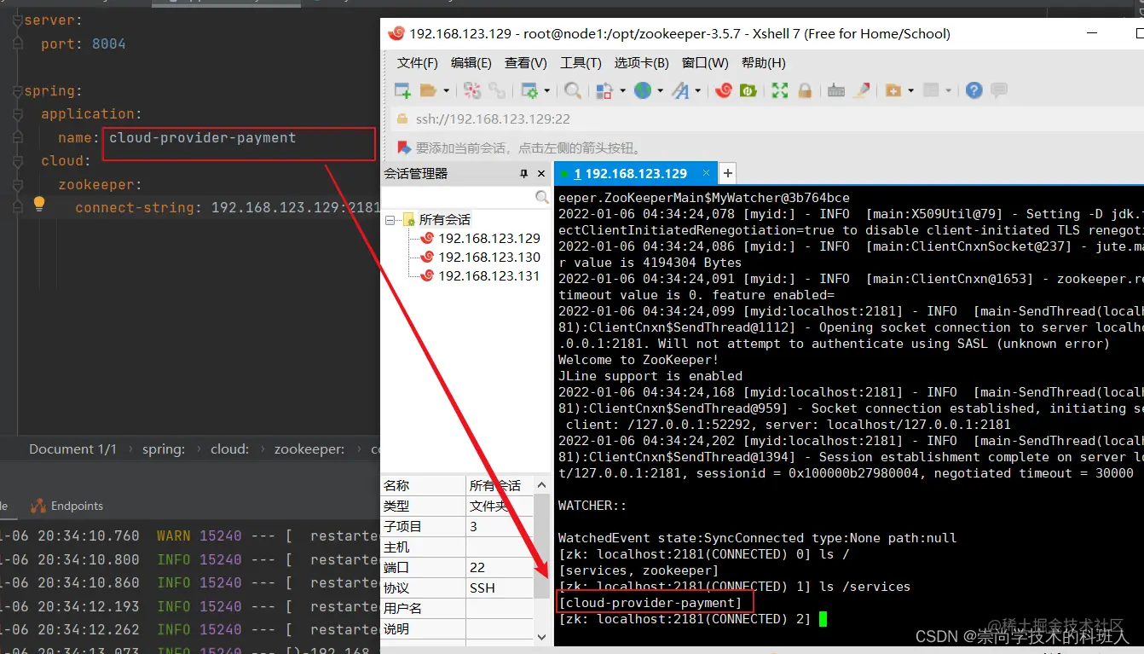Open the 选项卡(B) menu

tap(642, 63)
